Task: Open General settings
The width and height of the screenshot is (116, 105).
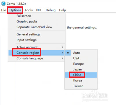Action: pos(37,34)
